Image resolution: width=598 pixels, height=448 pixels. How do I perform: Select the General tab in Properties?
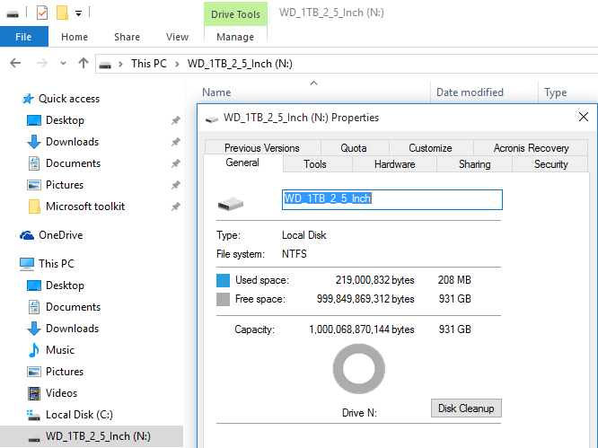point(242,163)
